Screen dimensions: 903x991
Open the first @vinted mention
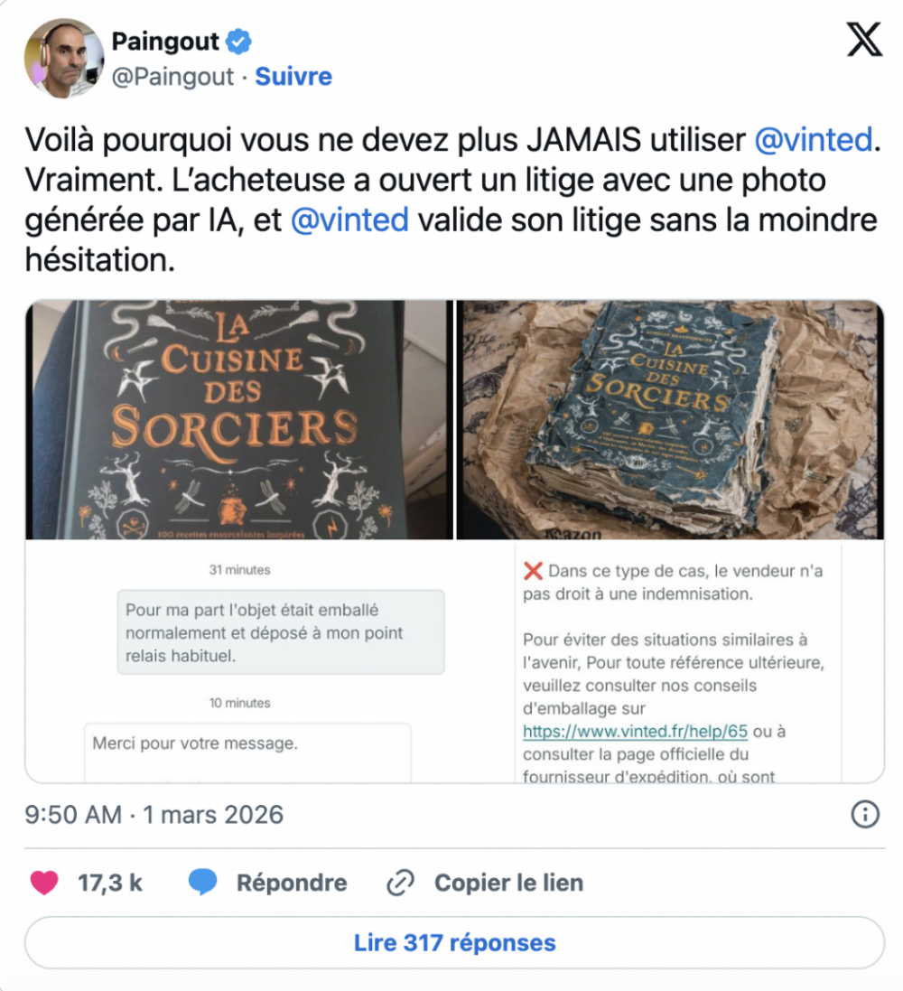[x=814, y=140]
